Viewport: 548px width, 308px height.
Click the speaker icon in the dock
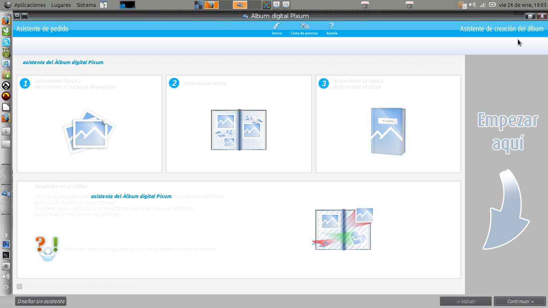coord(6,277)
